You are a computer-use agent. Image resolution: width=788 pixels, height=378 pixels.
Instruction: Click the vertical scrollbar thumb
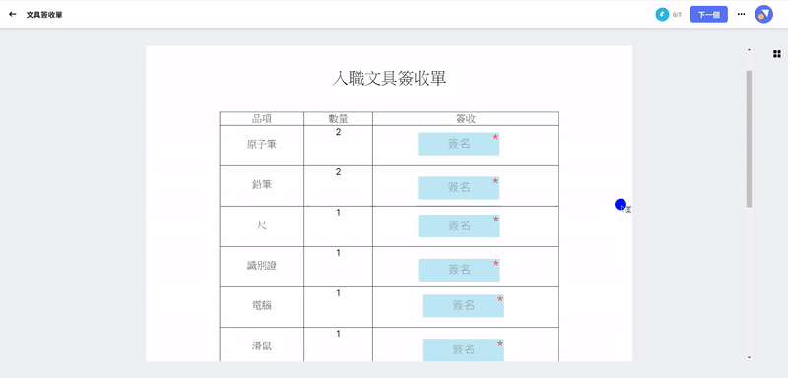[749, 139]
